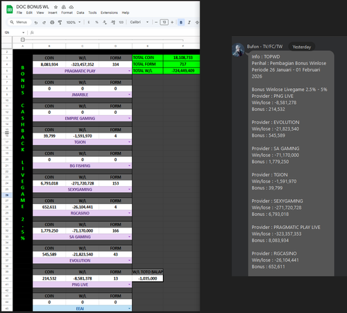Open the Insert menu
Viewport: 347px width, 313px height.
click(53, 12)
